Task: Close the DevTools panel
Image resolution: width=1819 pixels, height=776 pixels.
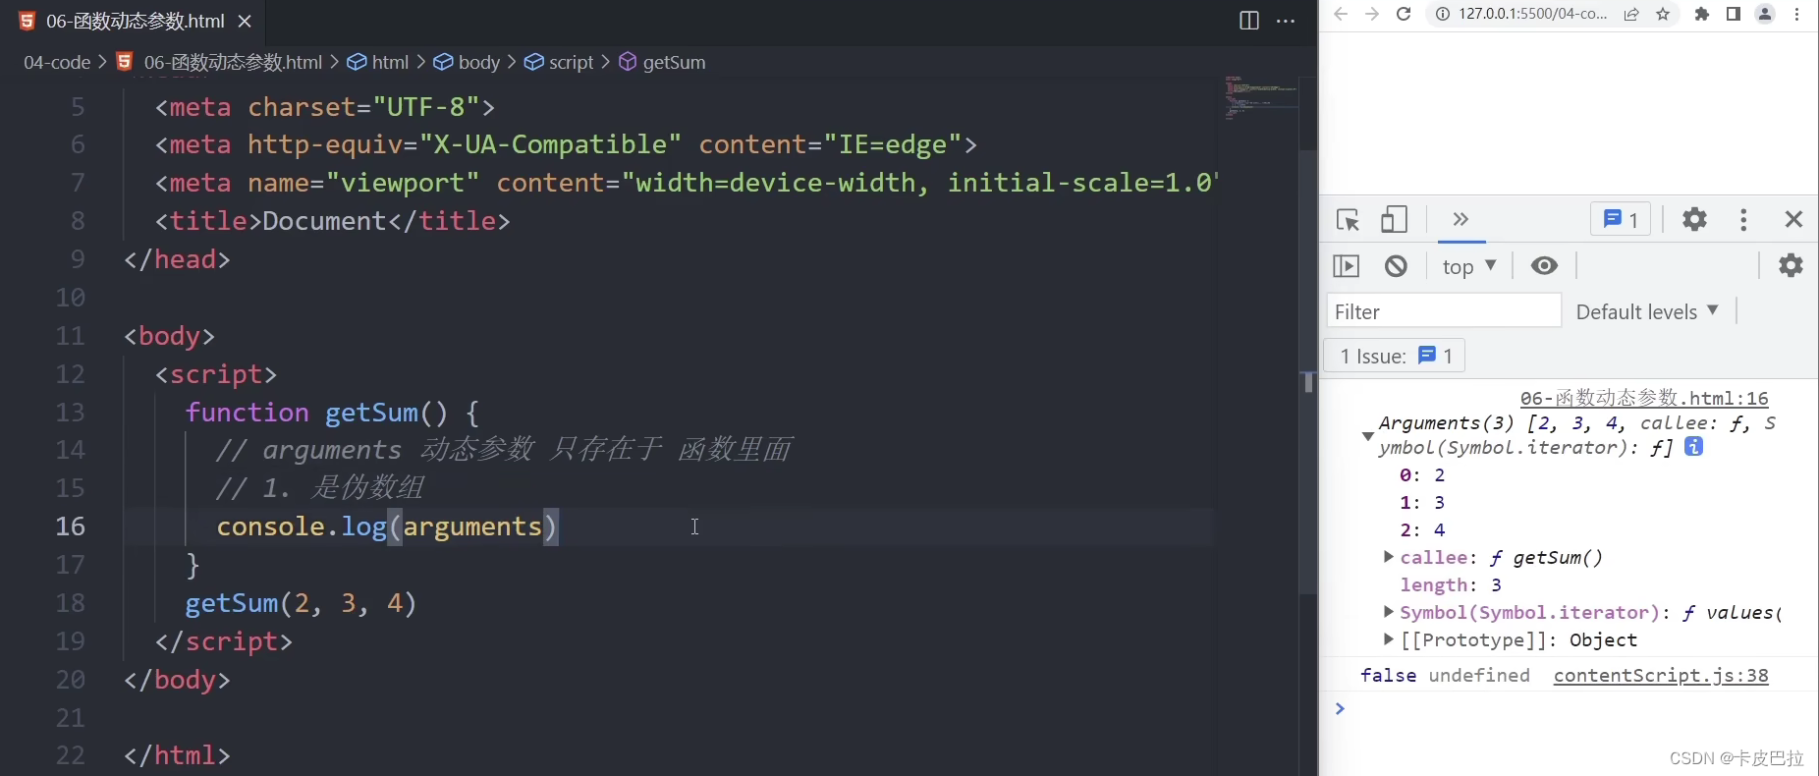Action: coord(1793,219)
